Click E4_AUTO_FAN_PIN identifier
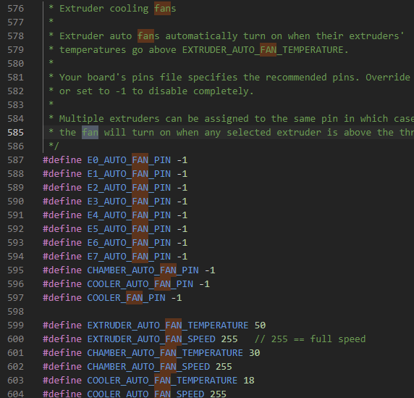The width and height of the screenshot is (414, 398). click(129, 215)
